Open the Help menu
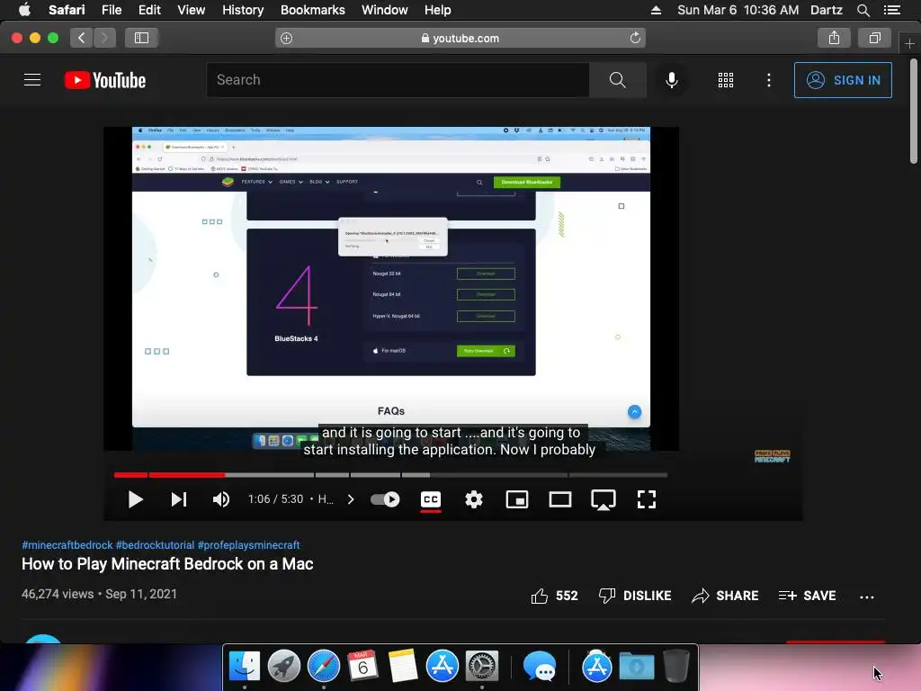 (438, 10)
